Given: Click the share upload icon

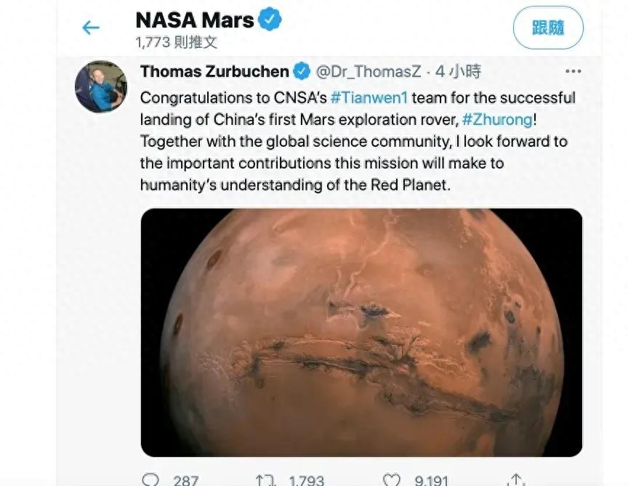Looking at the screenshot, I should (x=516, y=479).
